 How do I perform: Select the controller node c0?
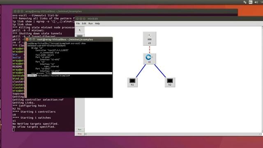pos(150,39)
